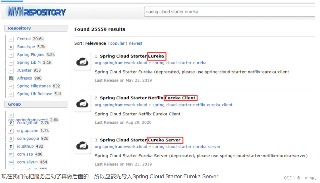Viewport: 320px width, 183px height.
Task: Click Last Release on Aug 29, 2020 text
Action: point(123,123)
